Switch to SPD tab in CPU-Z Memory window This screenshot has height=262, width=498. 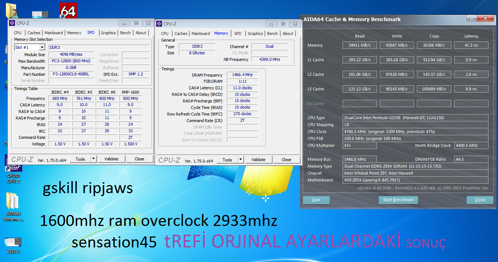coord(238,34)
